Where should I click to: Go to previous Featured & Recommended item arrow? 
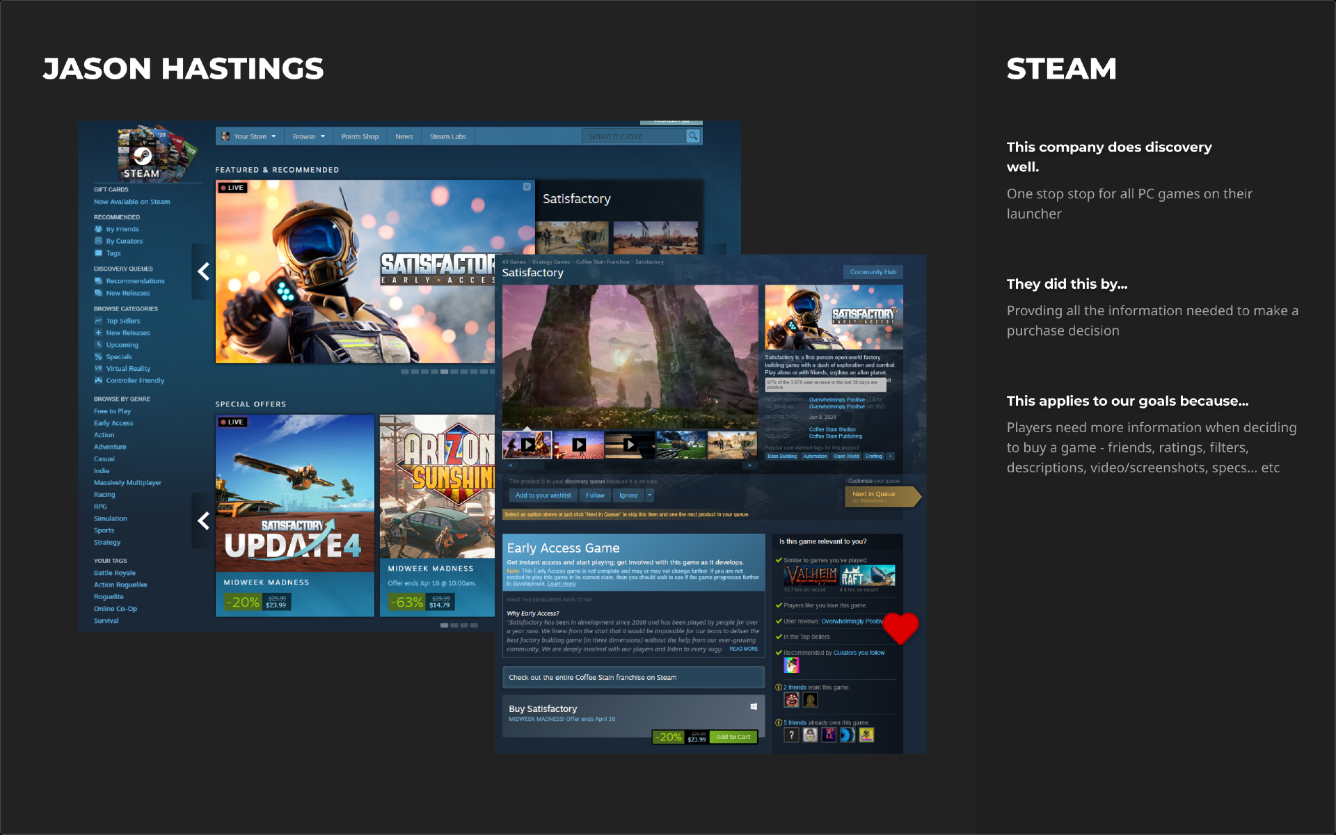point(202,271)
